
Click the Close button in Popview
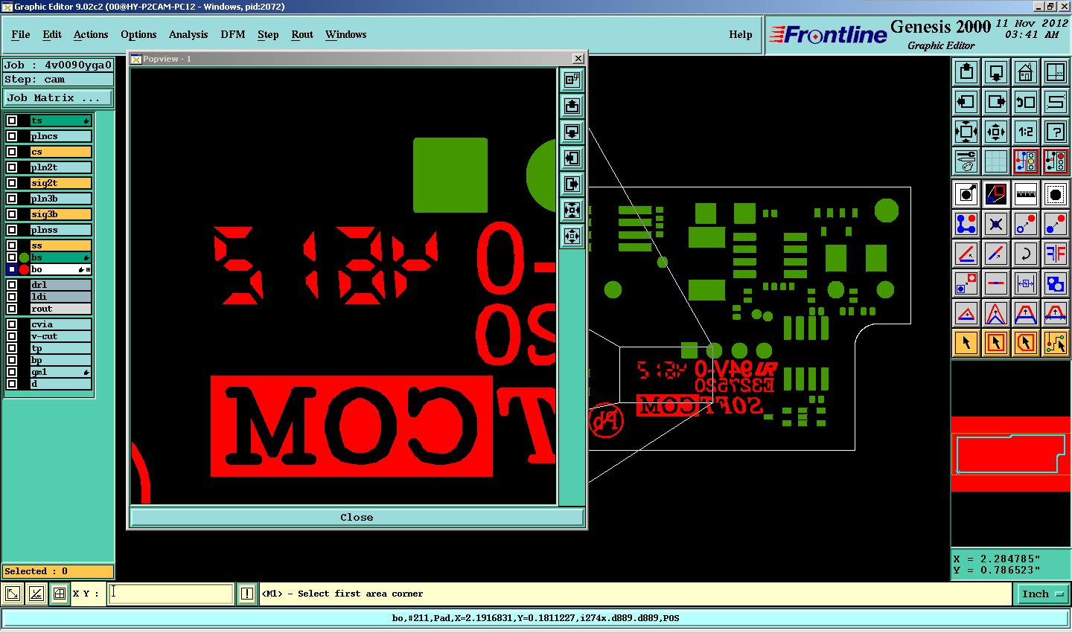click(x=357, y=518)
